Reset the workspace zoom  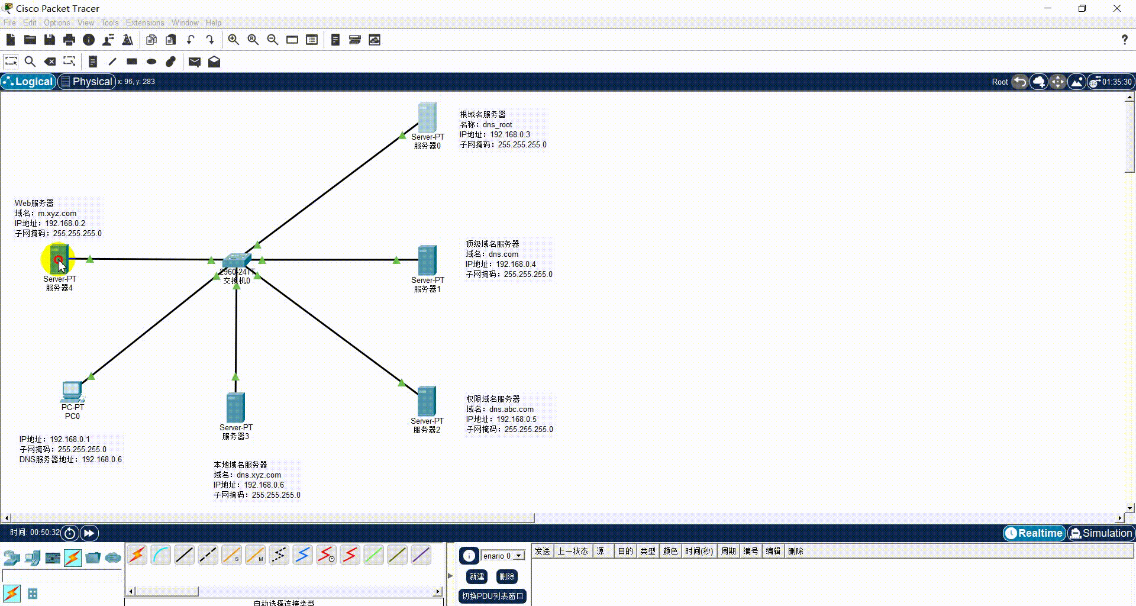coord(253,40)
